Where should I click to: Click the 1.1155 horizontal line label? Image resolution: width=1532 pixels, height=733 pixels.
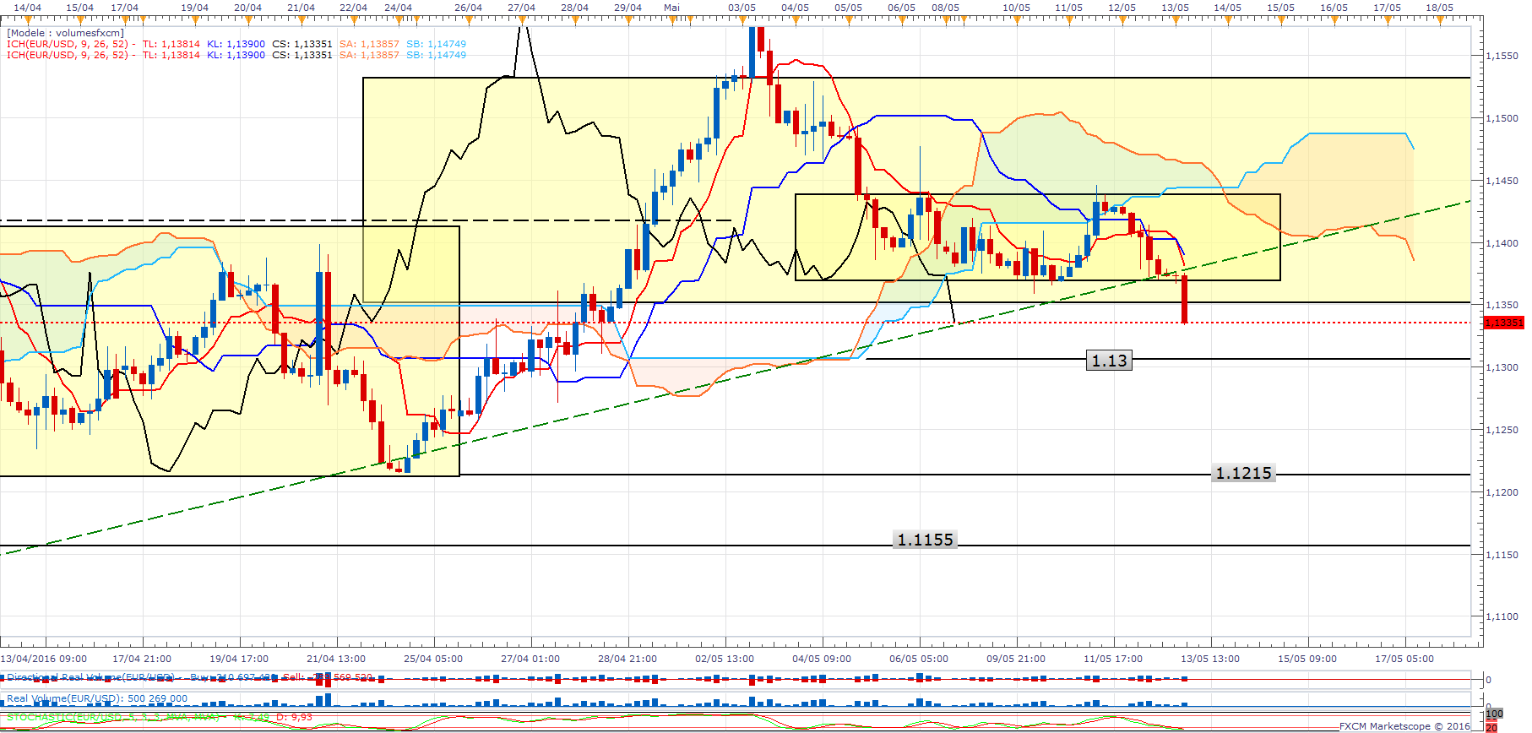pos(925,540)
